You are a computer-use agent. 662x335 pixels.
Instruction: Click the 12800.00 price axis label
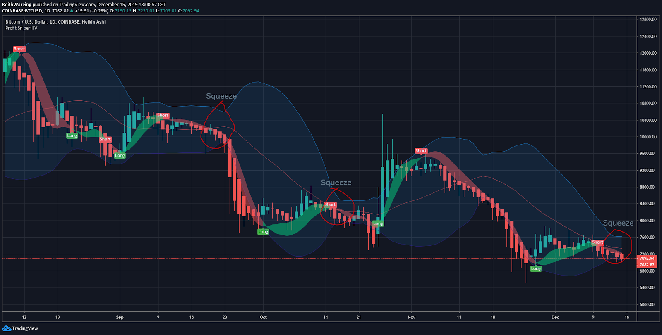click(648, 19)
